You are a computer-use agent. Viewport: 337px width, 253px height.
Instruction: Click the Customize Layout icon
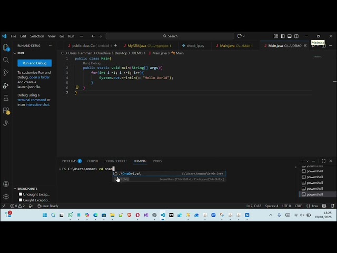point(276,36)
